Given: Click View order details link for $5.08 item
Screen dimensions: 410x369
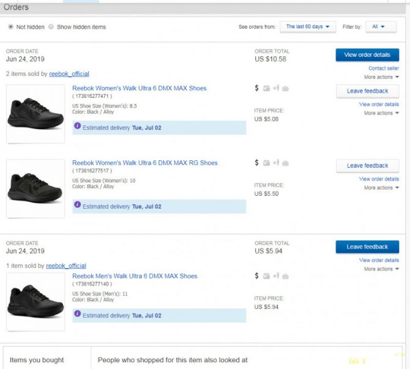Looking at the screenshot, I should click(379, 105).
